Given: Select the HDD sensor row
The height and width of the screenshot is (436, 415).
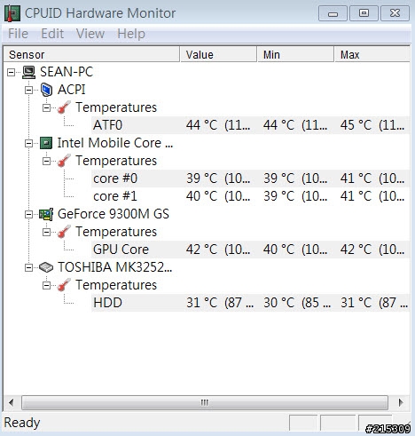Looking at the screenshot, I should coord(251,303).
